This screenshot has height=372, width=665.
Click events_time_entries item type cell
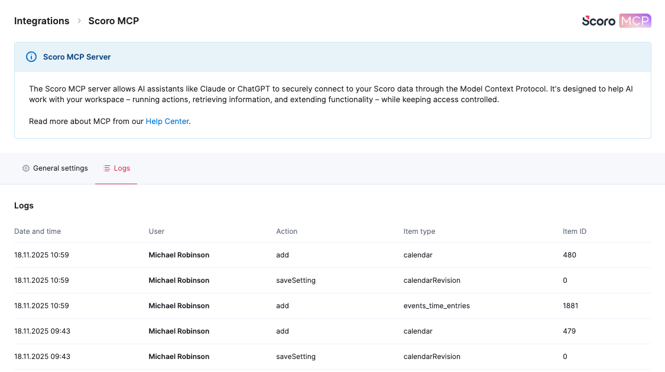coord(436,306)
